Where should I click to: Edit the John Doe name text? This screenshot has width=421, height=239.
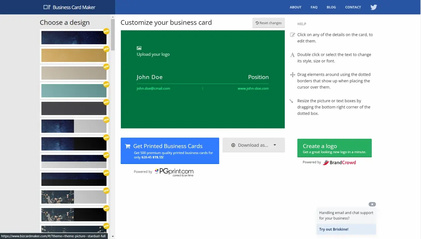[149, 77]
